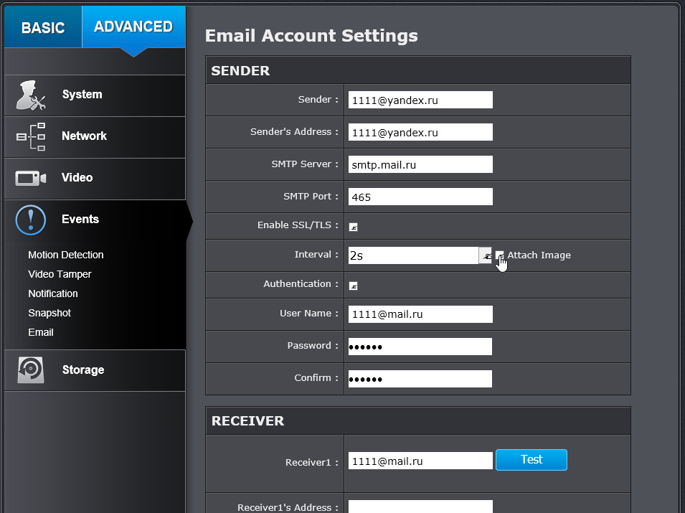685x513 pixels.
Task: Open the Network menu section
Action: click(95, 137)
